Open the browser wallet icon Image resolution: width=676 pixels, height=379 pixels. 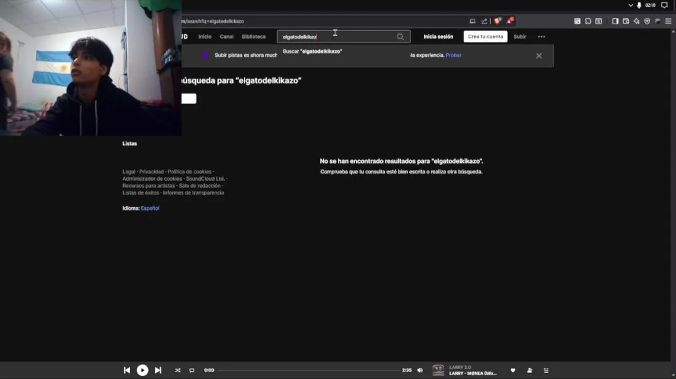pyautogui.click(x=626, y=21)
